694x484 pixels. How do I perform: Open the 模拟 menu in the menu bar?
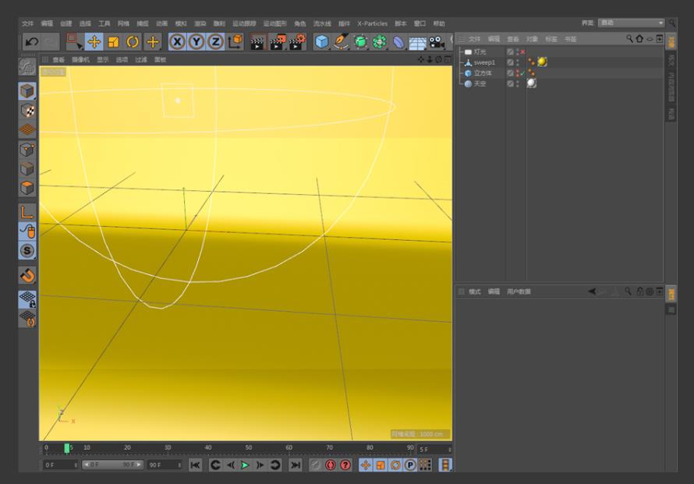[x=181, y=23]
